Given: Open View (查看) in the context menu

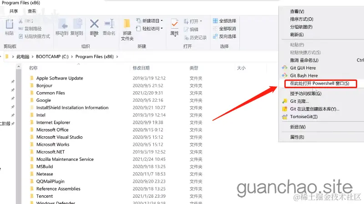Looking at the screenshot, I should 297,11.
